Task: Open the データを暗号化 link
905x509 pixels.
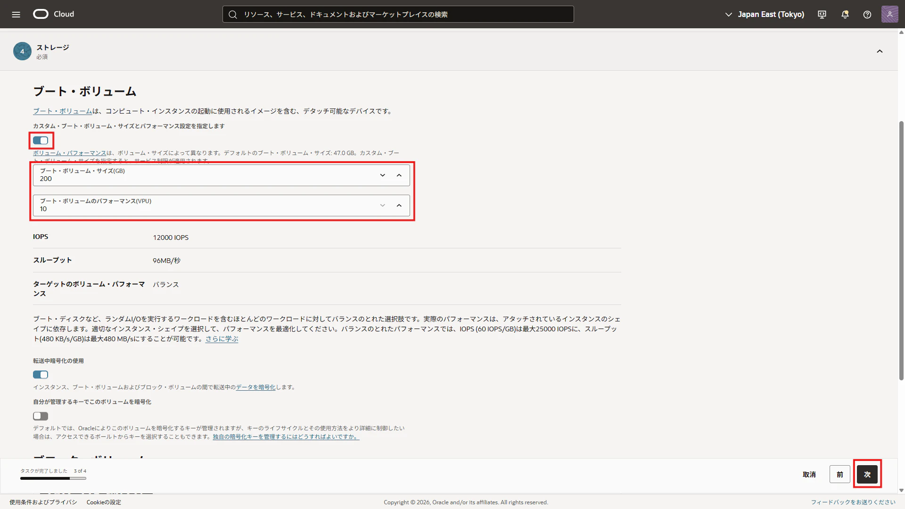Action: click(255, 387)
